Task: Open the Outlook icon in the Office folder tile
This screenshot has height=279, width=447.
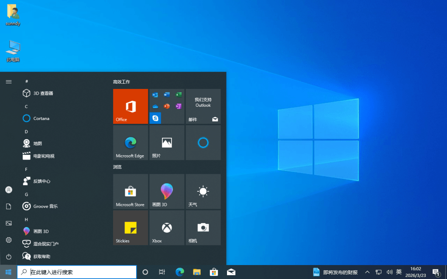Action: [155, 95]
